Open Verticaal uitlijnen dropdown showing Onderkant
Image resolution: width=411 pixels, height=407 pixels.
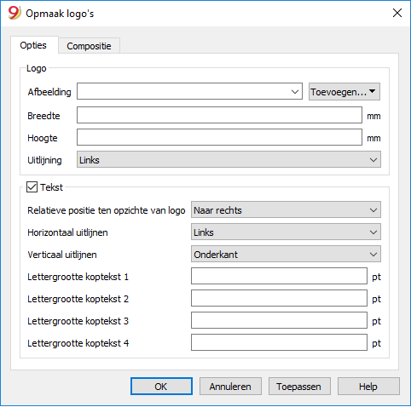286,254
